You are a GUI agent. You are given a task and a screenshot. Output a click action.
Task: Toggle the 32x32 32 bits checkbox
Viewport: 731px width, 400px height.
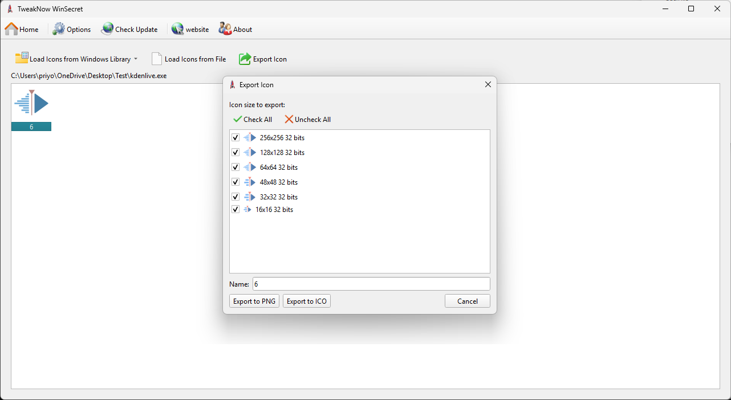pyautogui.click(x=235, y=197)
